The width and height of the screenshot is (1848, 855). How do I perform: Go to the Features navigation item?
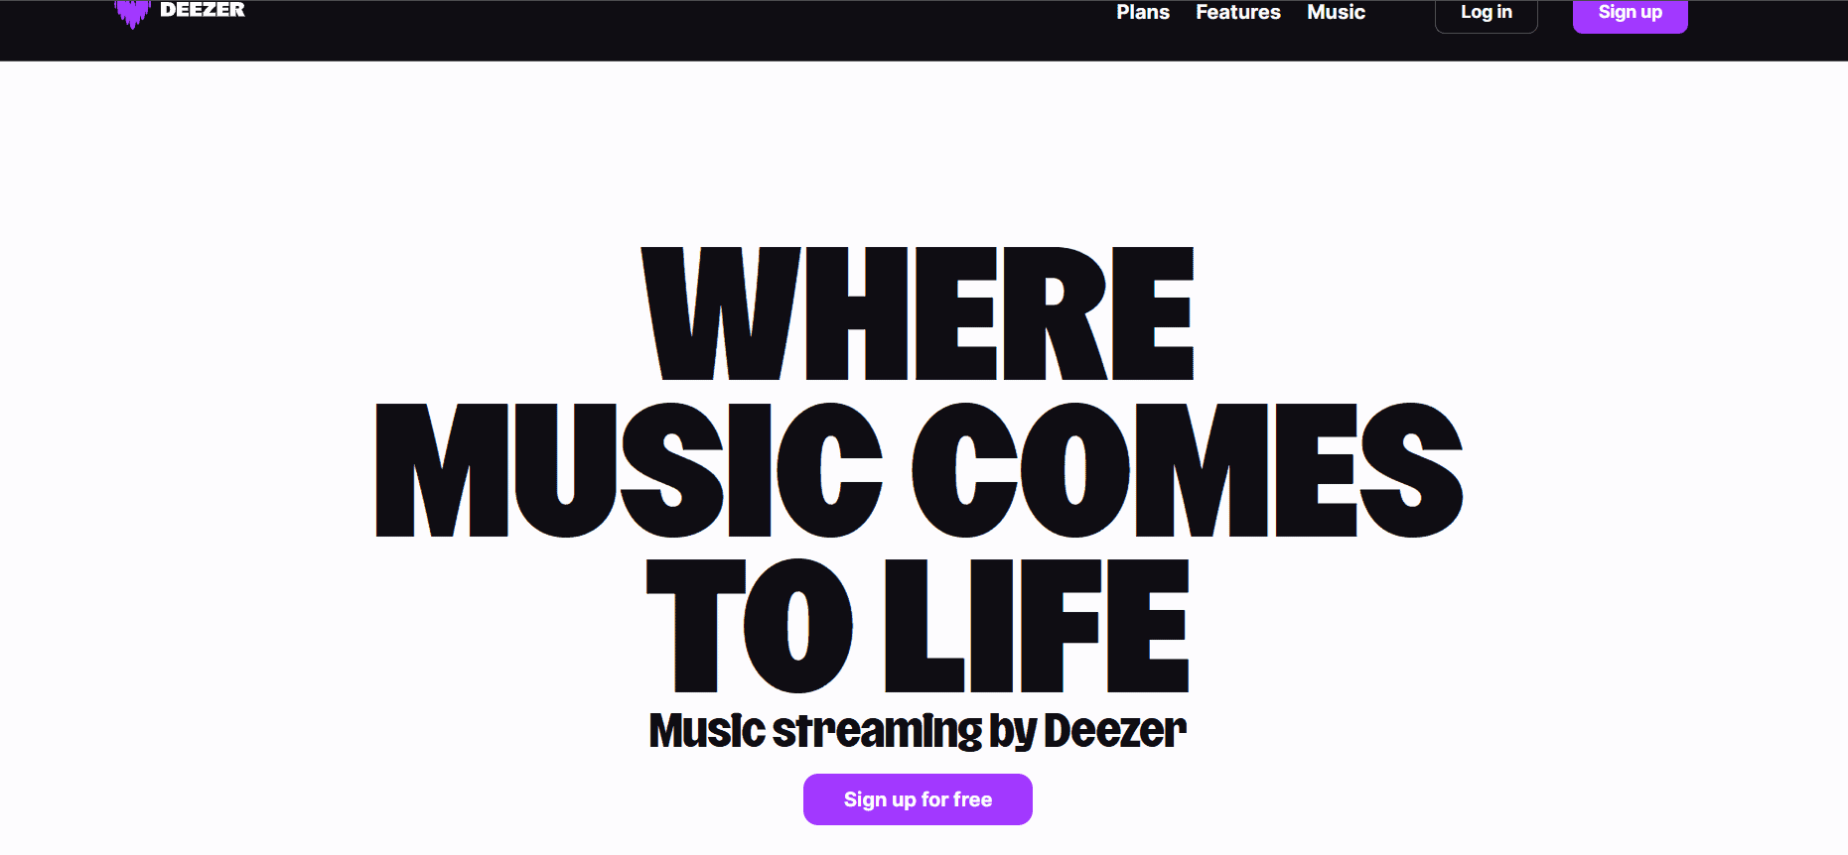pos(1237,13)
